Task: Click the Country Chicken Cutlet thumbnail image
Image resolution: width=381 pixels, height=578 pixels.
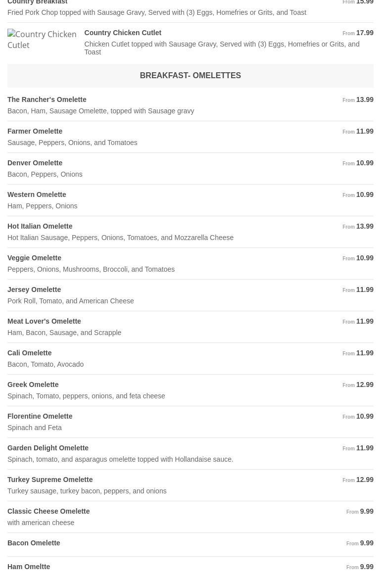Action: [42, 40]
